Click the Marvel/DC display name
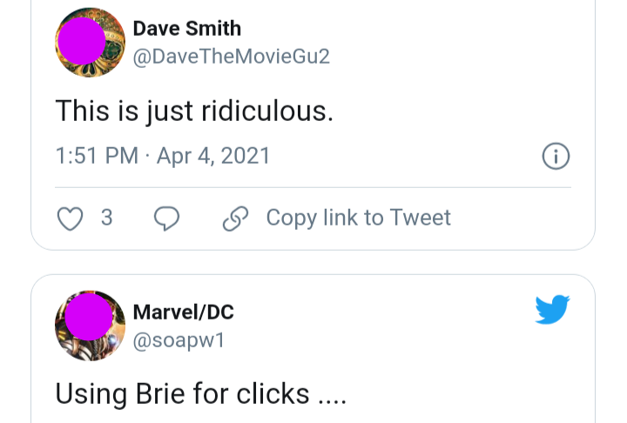 pyautogui.click(x=183, y=312)
